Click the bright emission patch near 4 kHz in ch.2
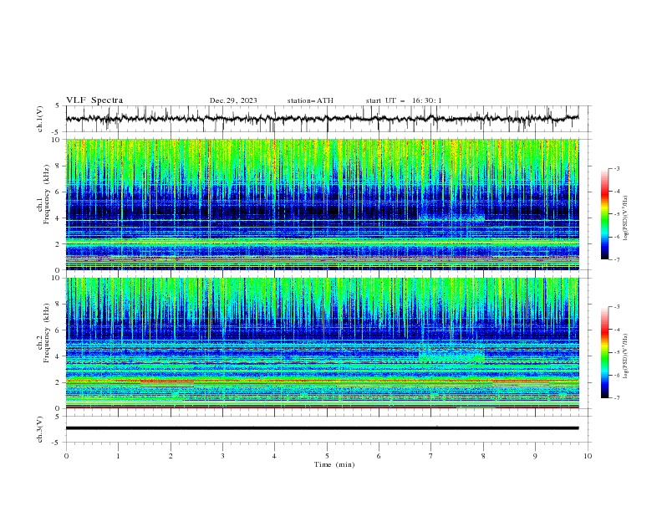This screenshot has height=512, width=662. [x=451, y=356]
